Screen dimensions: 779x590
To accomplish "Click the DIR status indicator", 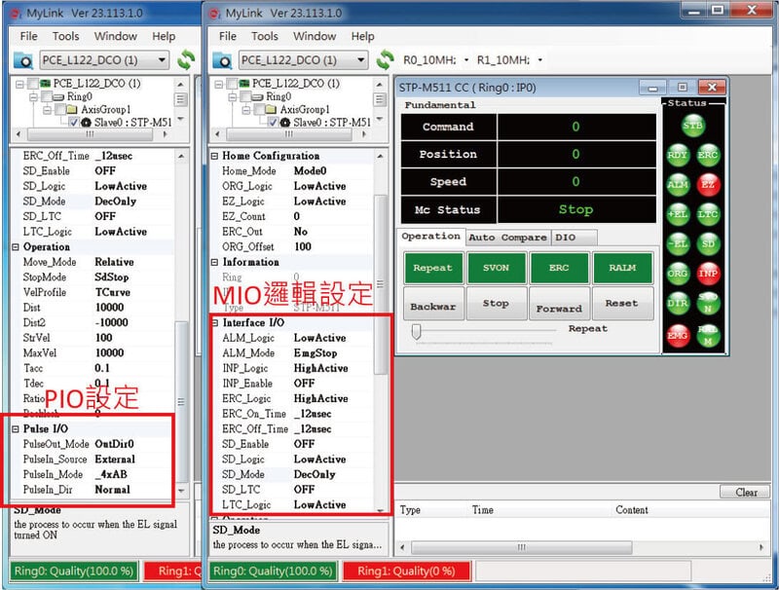I will pos(678,303).
